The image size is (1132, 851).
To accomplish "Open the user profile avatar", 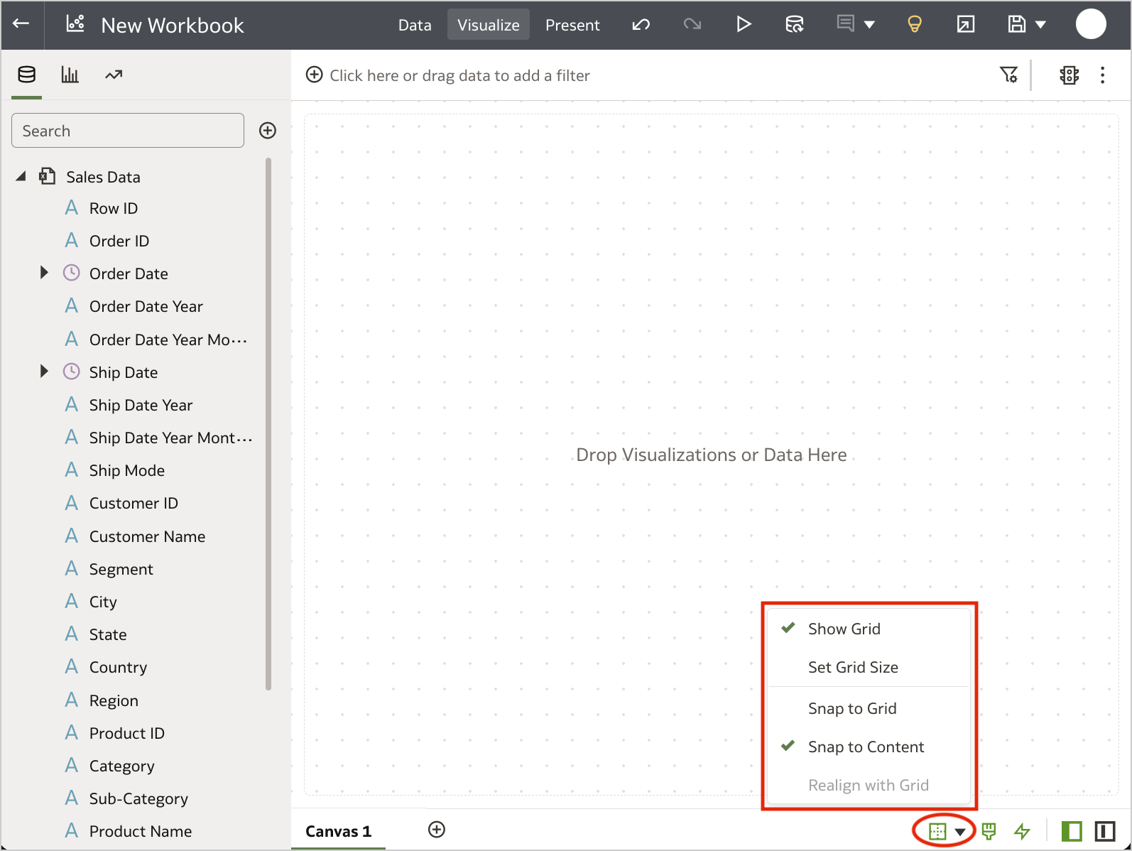I will [x=1091, y=24].
